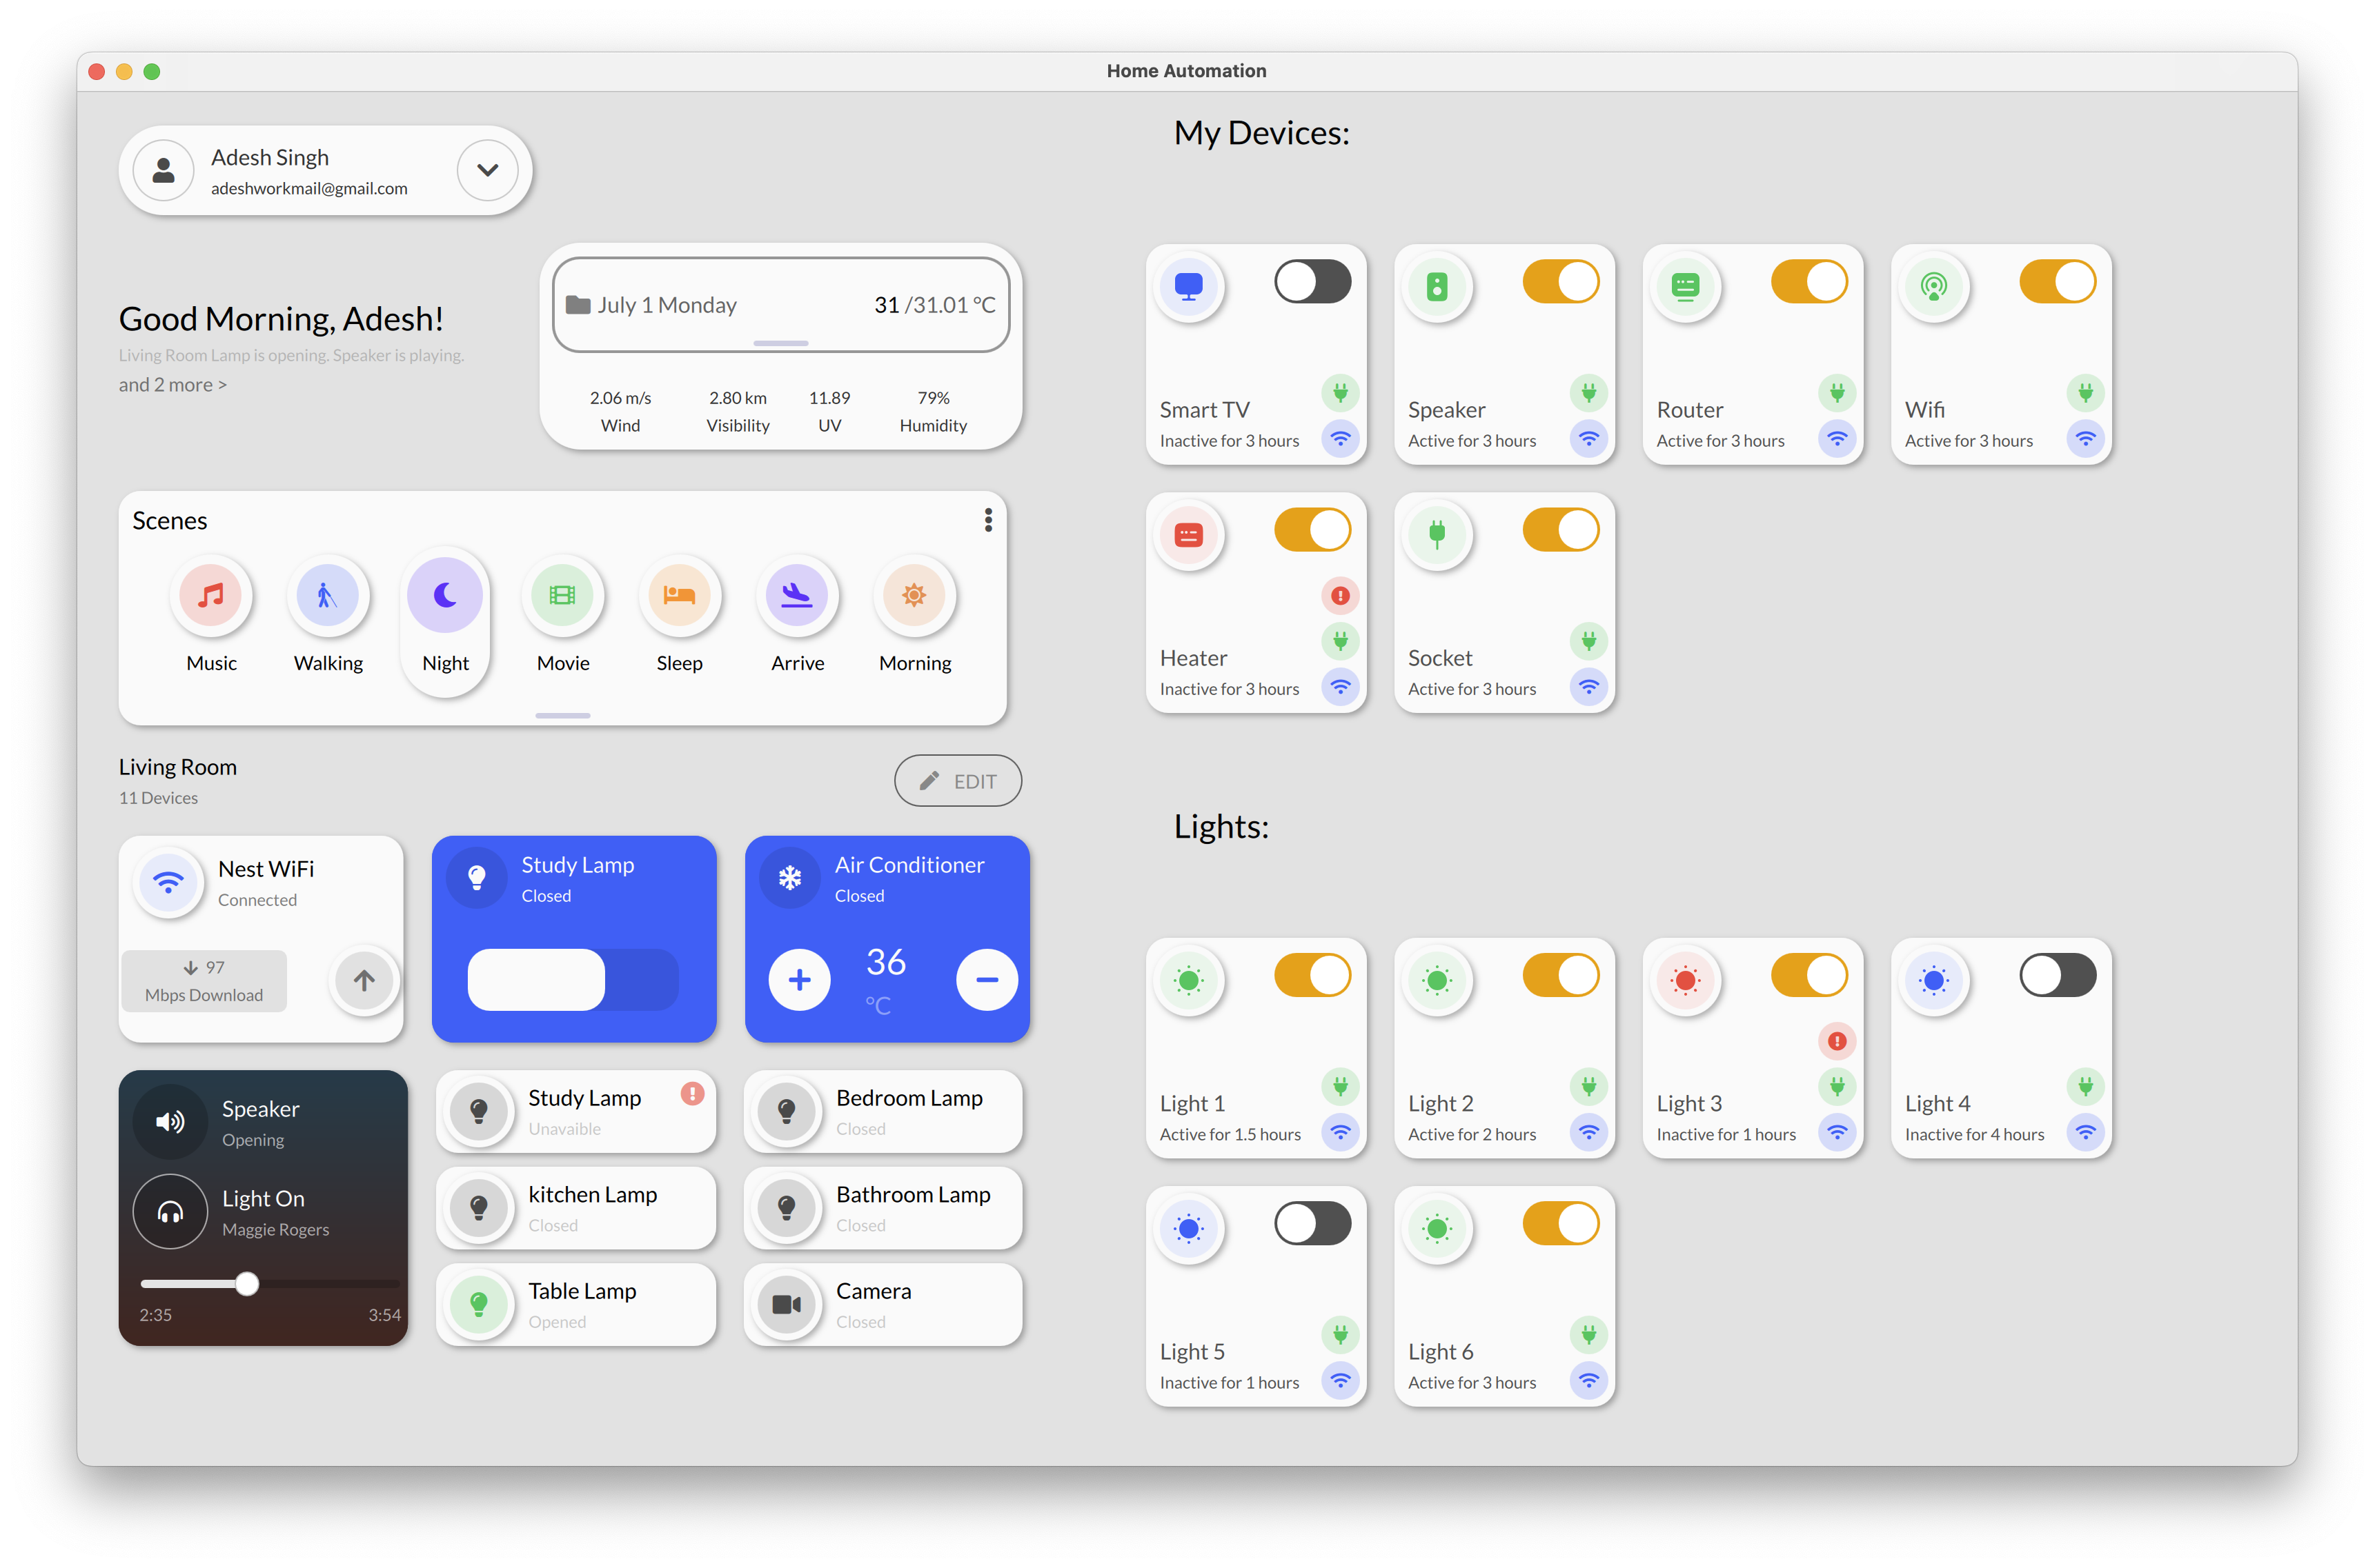
Task: Click the "97 Mbps Download" speed box
Action: pos(204,981)
